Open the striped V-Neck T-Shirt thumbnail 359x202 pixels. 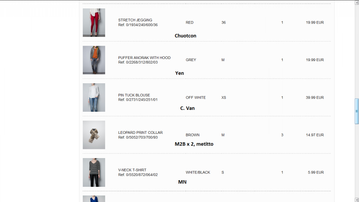(x=94, y=172)
